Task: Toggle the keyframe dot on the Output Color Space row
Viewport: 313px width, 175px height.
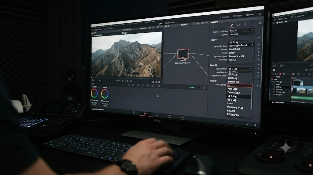Action: pos(258,76)
